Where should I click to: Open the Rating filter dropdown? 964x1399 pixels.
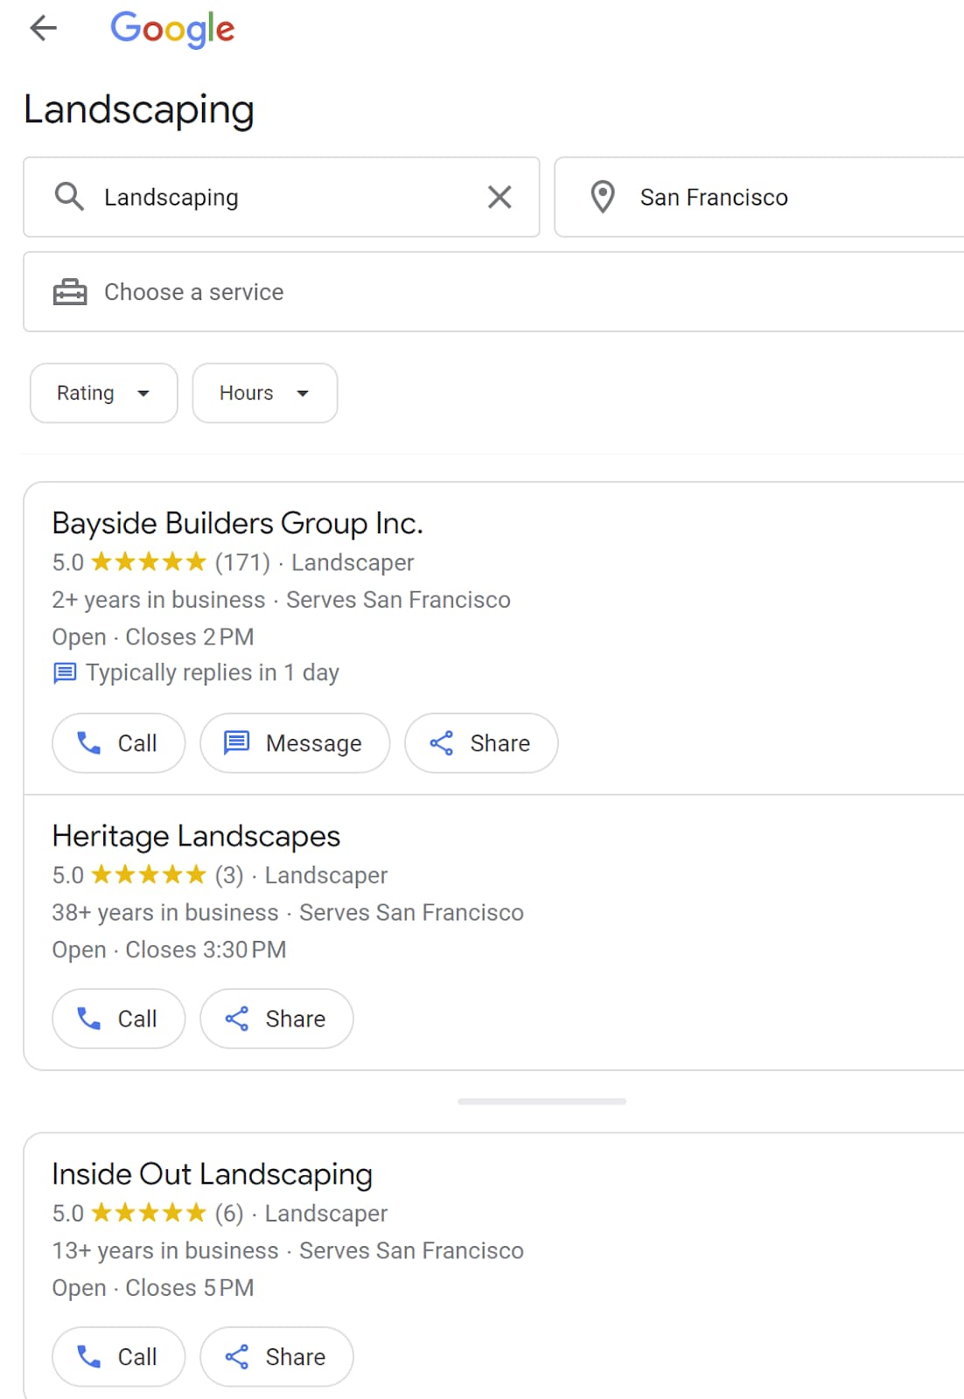(x=103, y=393)
